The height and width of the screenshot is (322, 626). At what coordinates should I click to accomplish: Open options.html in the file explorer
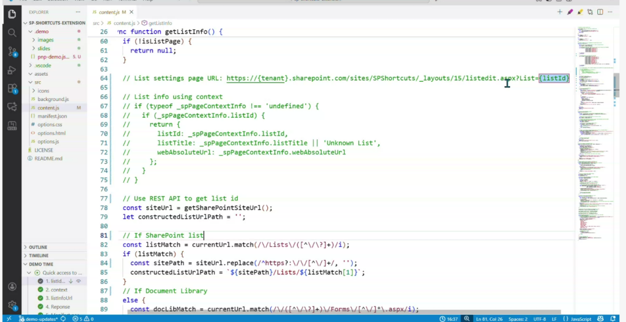pos(51,133)
